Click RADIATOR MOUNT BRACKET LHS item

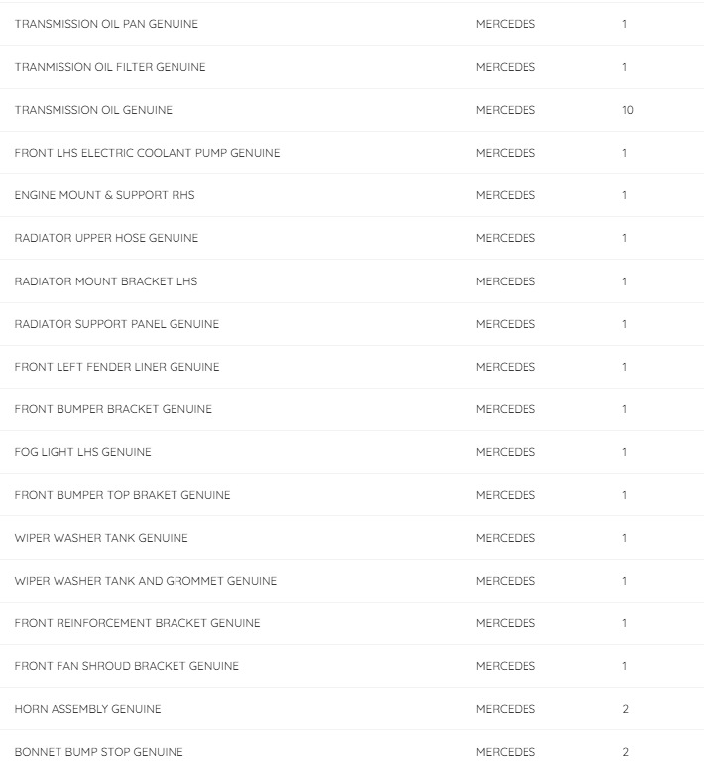[105, 281]
